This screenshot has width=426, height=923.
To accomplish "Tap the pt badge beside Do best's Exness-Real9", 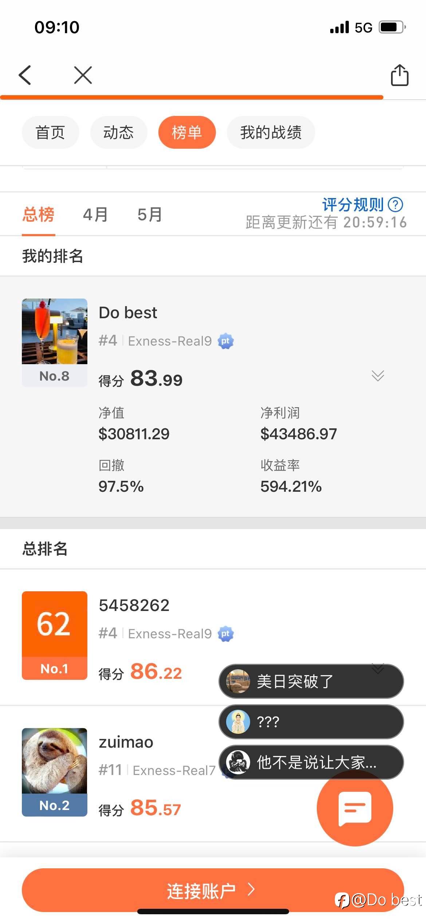I will tap(225, 341).
